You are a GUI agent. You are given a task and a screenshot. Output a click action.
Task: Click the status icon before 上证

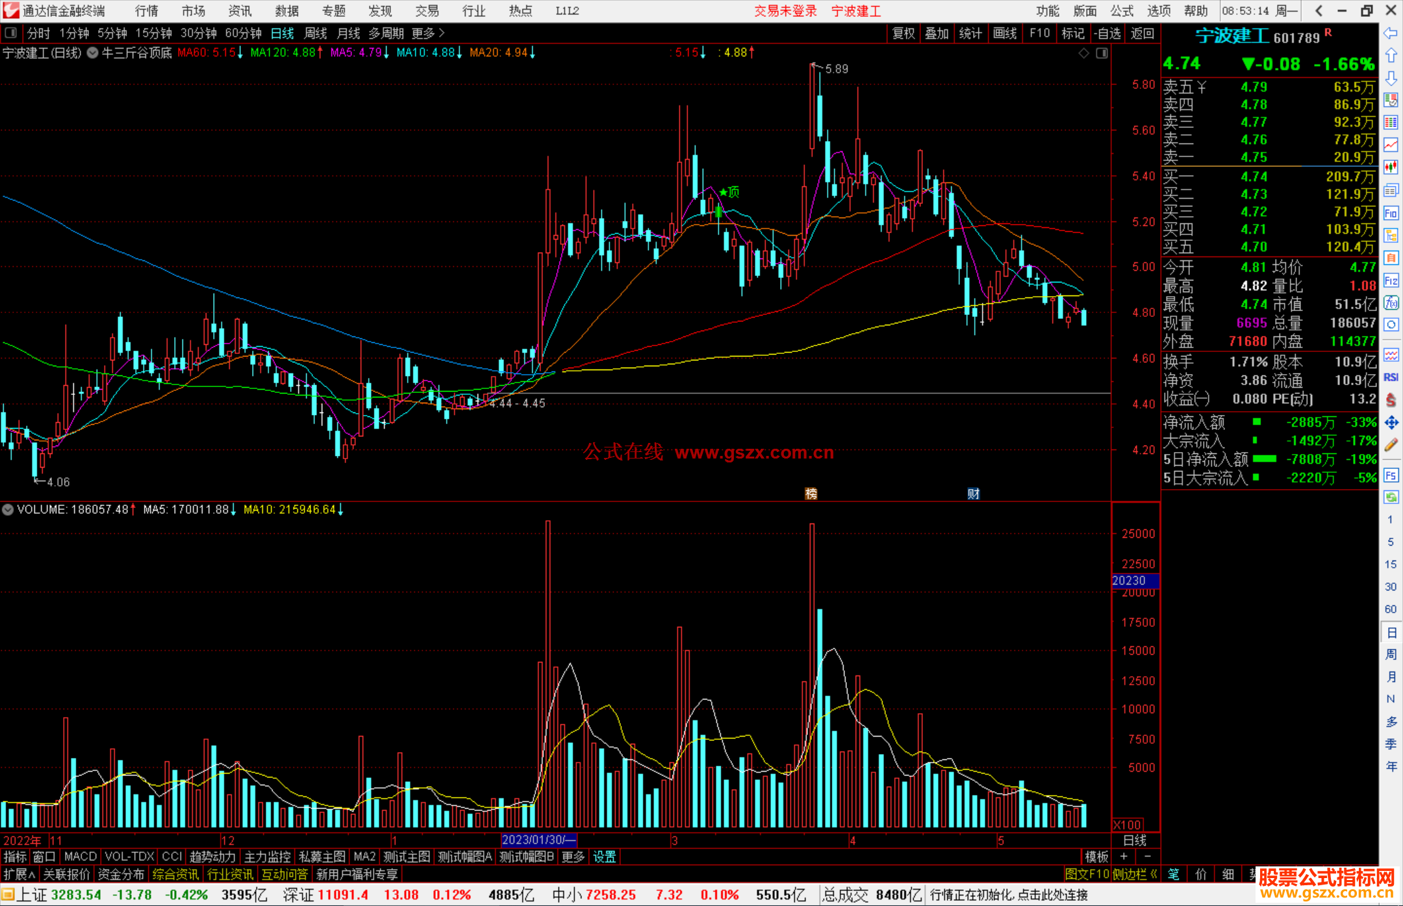pos(8,895)
